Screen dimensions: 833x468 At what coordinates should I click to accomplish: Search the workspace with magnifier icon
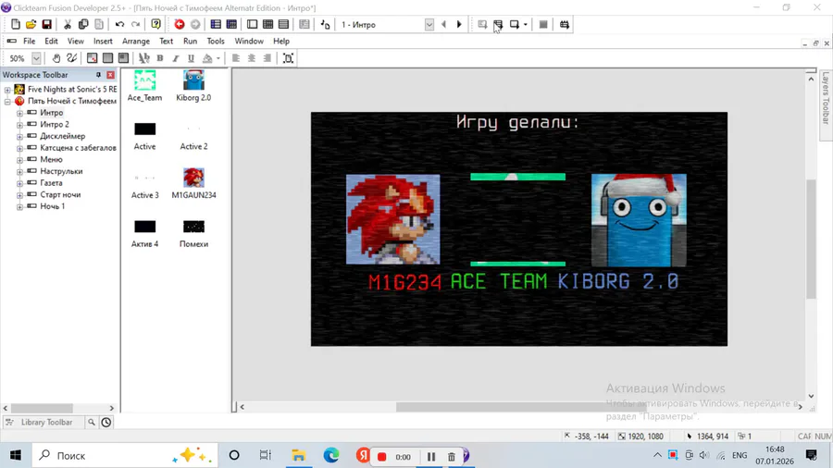pyautogui.click(x=92, y=423)
